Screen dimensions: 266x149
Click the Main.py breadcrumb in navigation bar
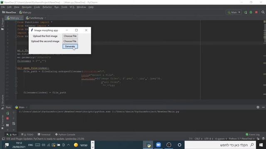25,12
